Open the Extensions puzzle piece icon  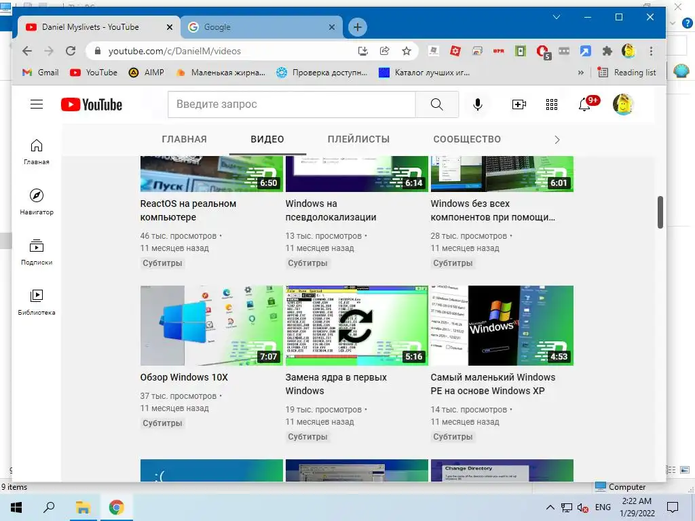point(607,51)
